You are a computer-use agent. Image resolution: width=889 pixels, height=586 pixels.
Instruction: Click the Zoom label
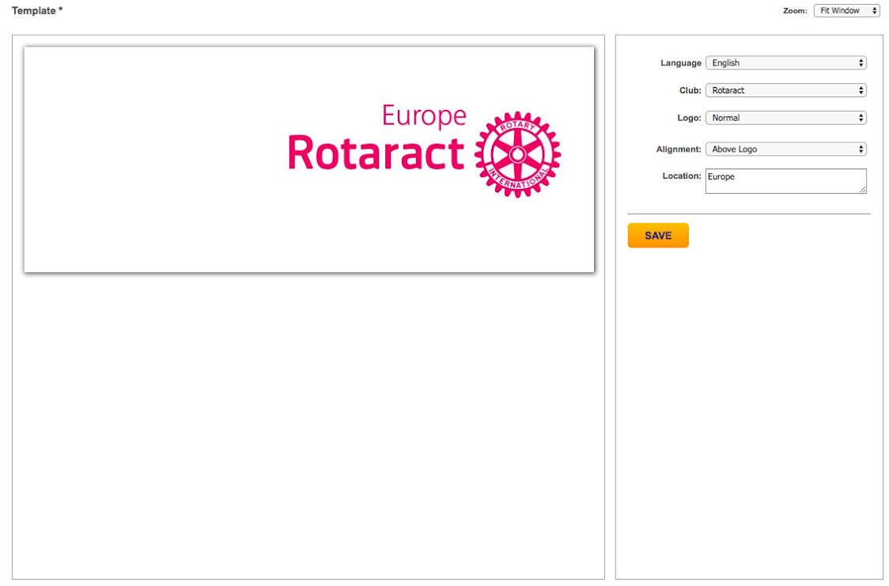[x=795, y=11]
